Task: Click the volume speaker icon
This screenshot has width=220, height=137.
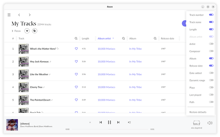Action: (x=209, y=123)
